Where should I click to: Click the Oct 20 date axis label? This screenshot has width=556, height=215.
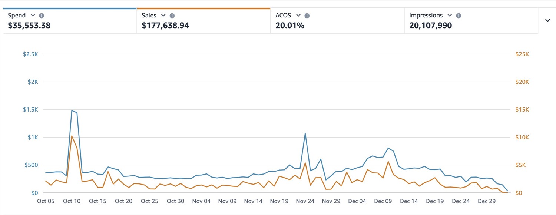point(124,201)
